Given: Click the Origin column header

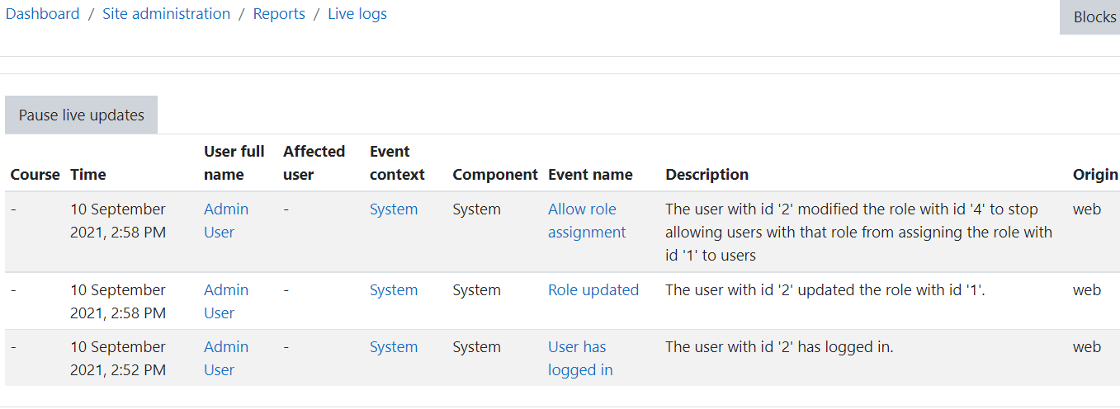Looking at the screenshot, I should (x=1095, y=175).
